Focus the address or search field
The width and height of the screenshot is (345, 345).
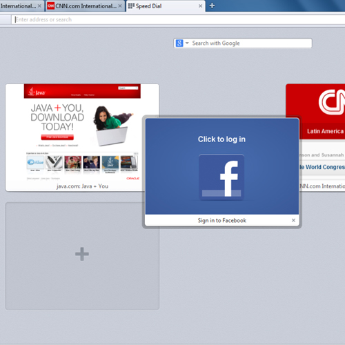pyautogui.click(x=178, y=19)
